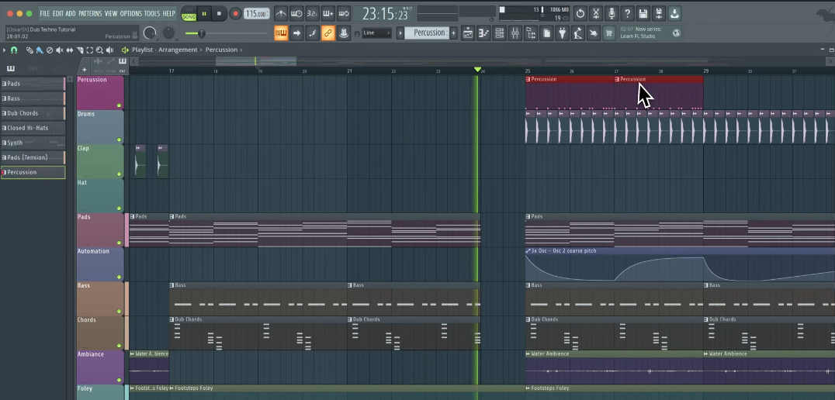Click the question mark help icon
The image size is (835, 400).
(628, 13)
